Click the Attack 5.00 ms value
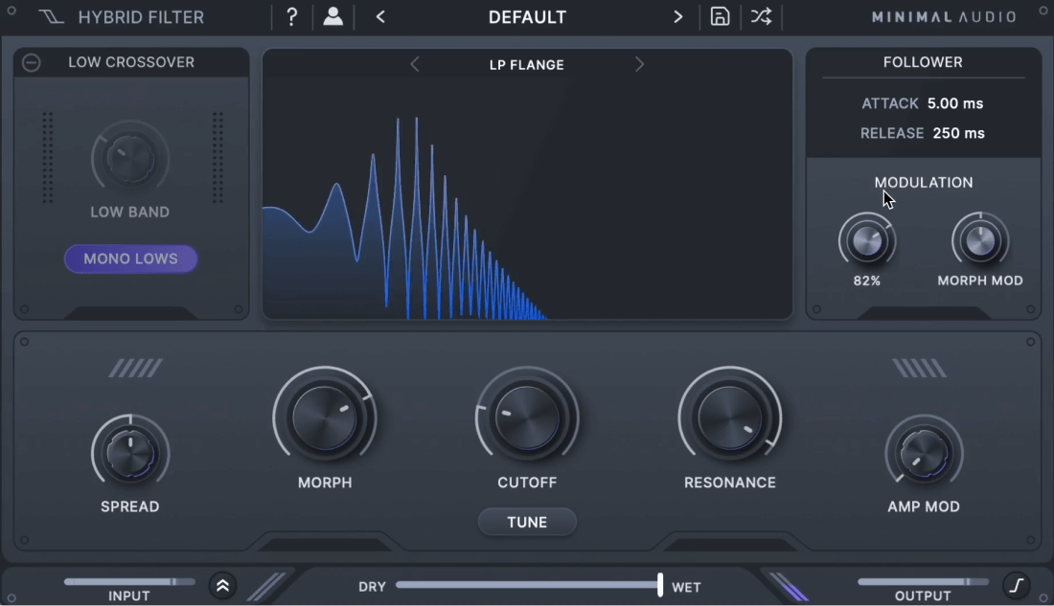 click(955, 103)
